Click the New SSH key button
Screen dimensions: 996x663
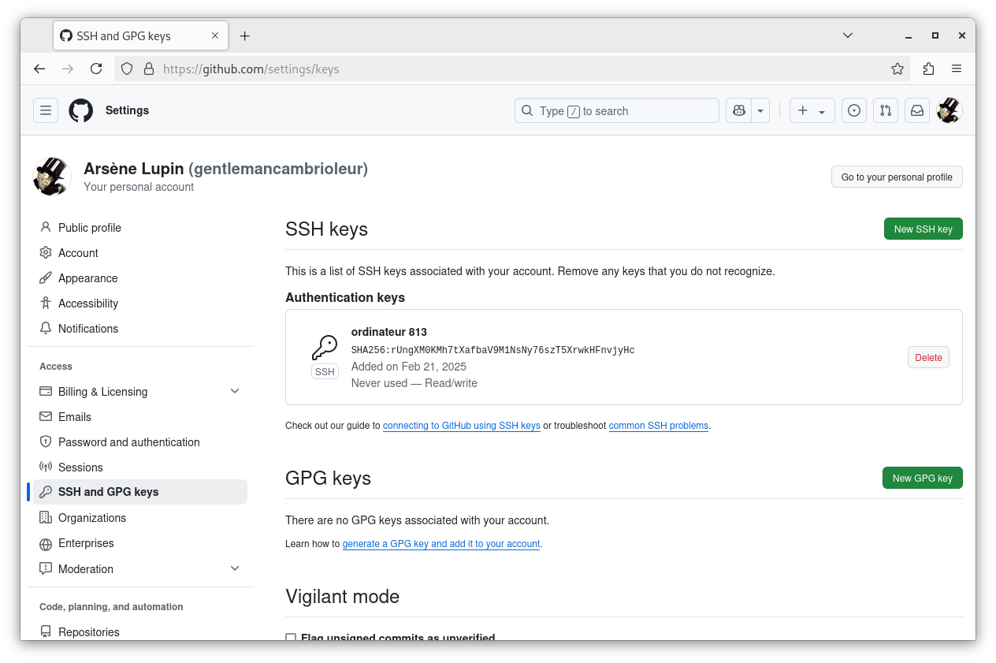click(923, 229)
